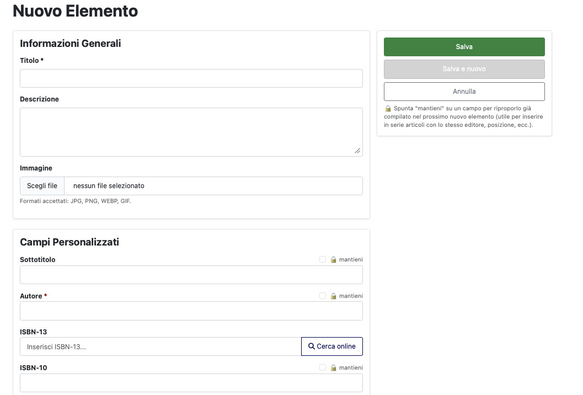Click the mantieni label for Sottotitolo
Screen dimensions: 583x395
[351, 260]
